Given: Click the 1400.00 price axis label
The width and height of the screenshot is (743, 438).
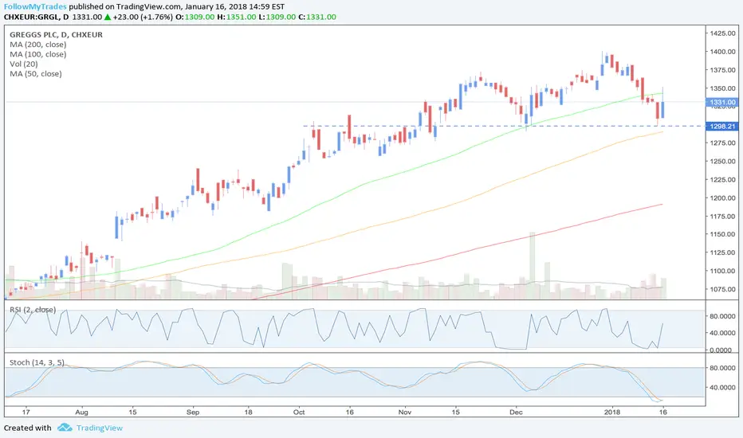Looking at the screenshot, I should 722,52.
